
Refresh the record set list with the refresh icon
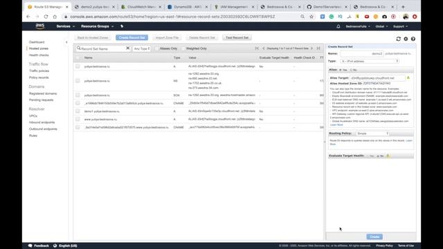tap(399, 39)
